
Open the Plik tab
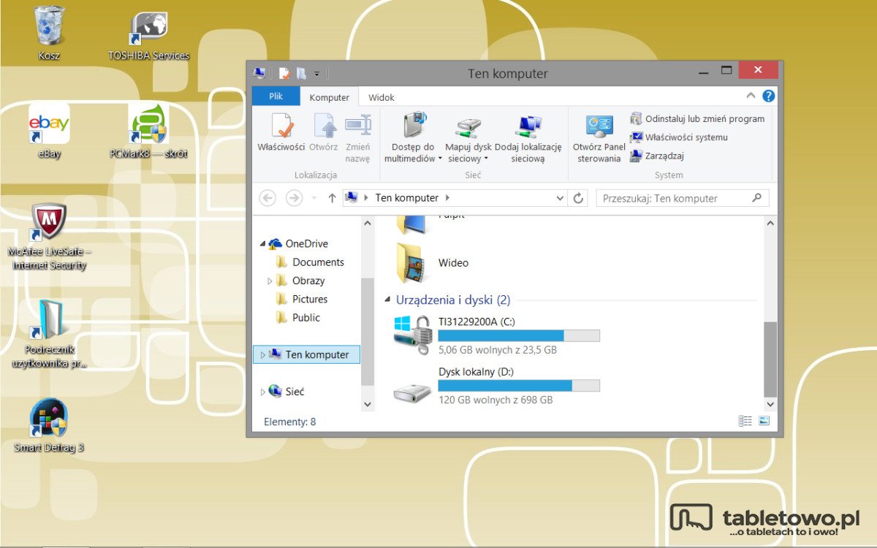pyautogui.click(x=276, y=96)
